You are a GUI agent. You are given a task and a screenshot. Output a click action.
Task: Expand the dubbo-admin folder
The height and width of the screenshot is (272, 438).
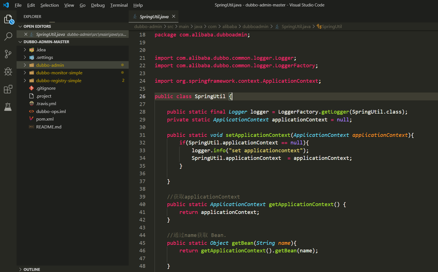point(50,65)
